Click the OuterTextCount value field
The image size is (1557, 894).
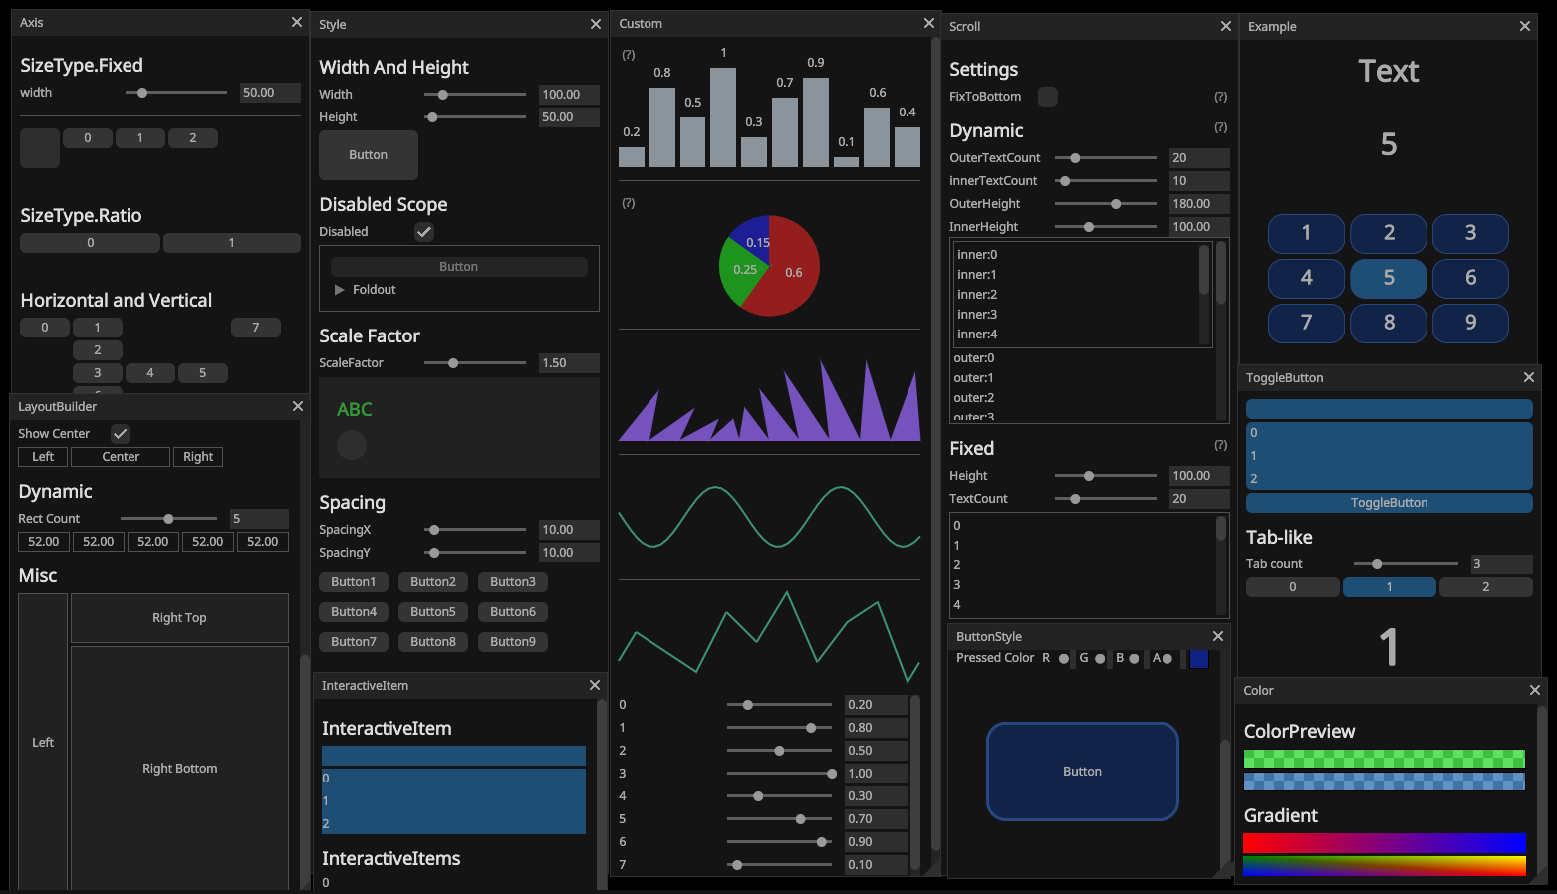pos(1199,158)
